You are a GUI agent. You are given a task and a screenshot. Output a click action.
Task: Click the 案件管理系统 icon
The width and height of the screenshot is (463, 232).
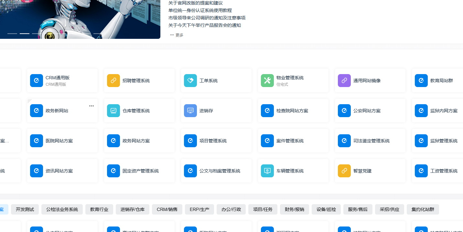pyautogui.click(x=267, y=141)
